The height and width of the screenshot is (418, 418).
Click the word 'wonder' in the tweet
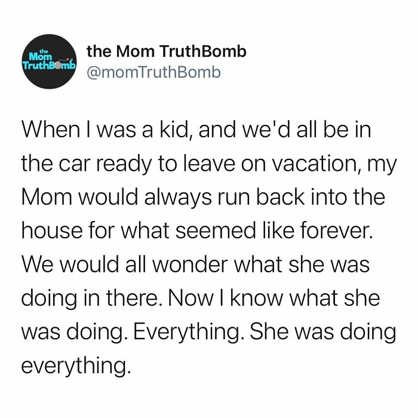point(190,264)
